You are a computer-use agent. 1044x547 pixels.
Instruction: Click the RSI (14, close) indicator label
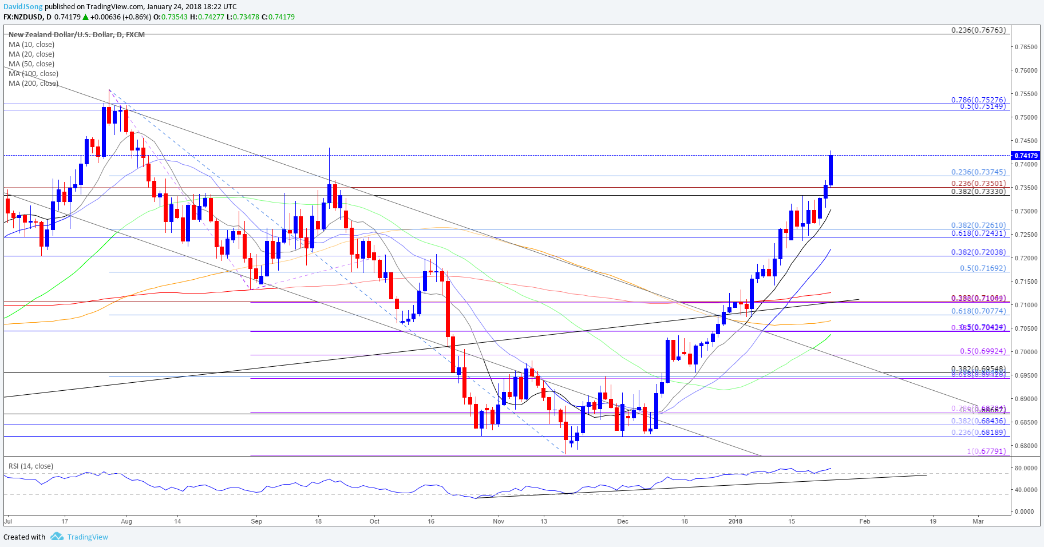click(x=31, y=466)
